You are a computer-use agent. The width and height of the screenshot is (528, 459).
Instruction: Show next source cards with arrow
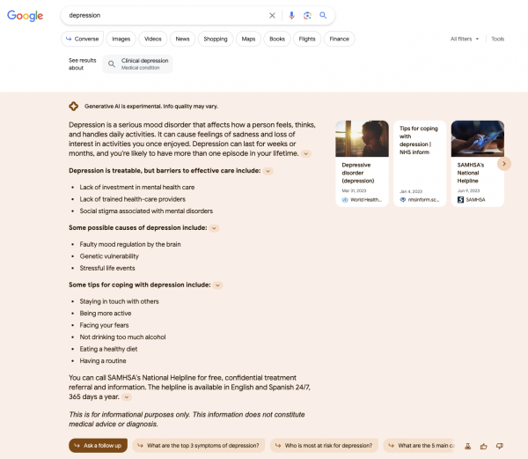pyautogui.click(x=504, y=164)
